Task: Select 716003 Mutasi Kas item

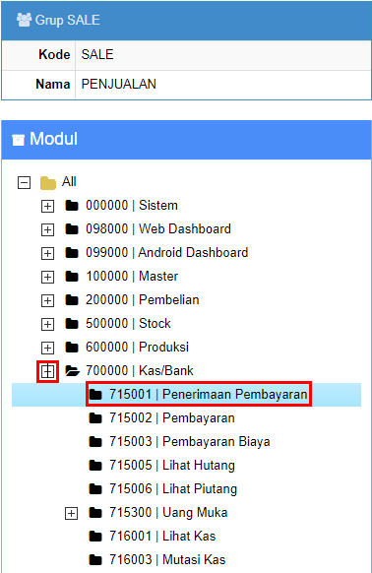Action: 167,560
